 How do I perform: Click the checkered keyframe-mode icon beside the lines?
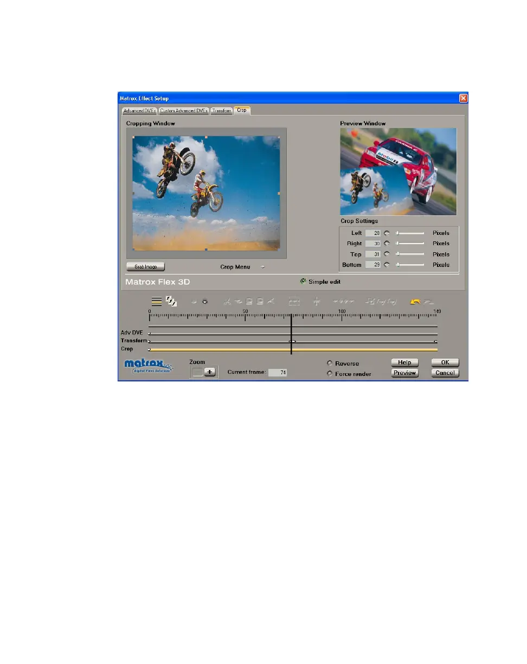point(171,301)
